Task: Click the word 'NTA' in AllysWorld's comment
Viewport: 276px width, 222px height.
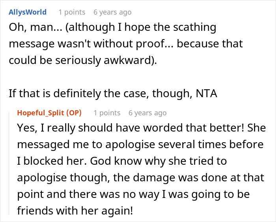Action: (x=206, y=93)
